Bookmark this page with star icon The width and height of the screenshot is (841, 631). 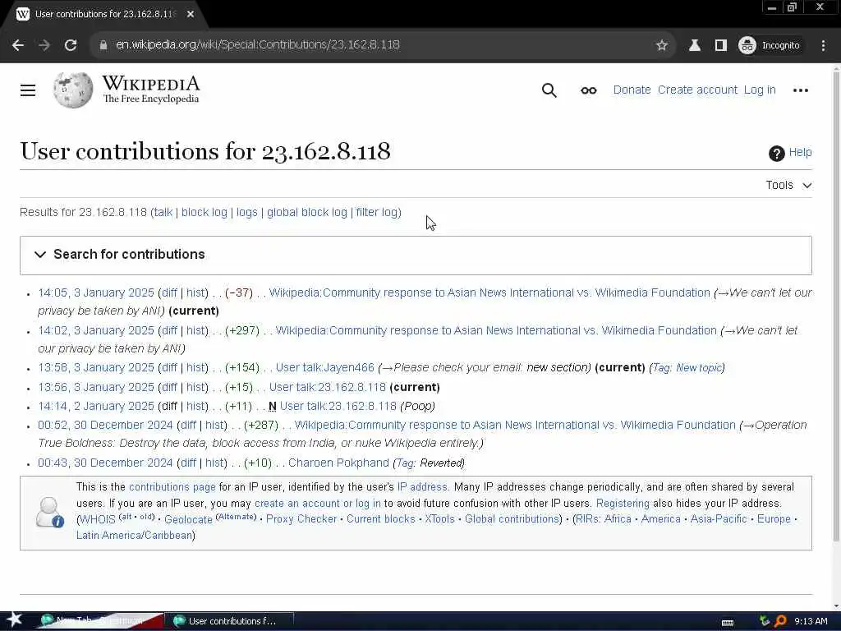point(662,45)
